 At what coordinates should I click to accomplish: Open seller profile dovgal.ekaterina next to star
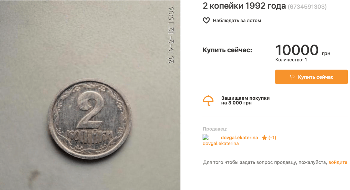239,138
